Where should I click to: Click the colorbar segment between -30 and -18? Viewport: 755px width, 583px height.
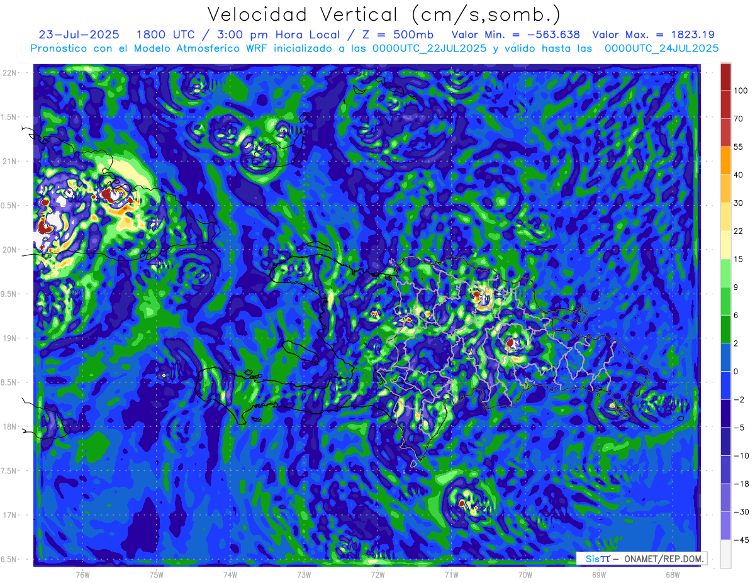coord(725,497)
